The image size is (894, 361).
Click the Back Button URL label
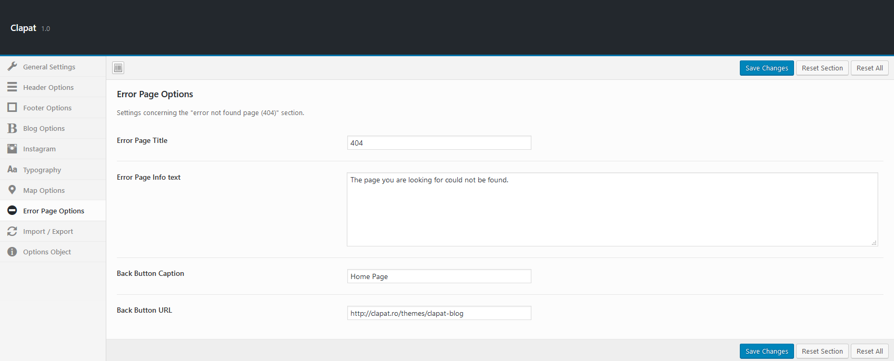(x=144, y=310)
